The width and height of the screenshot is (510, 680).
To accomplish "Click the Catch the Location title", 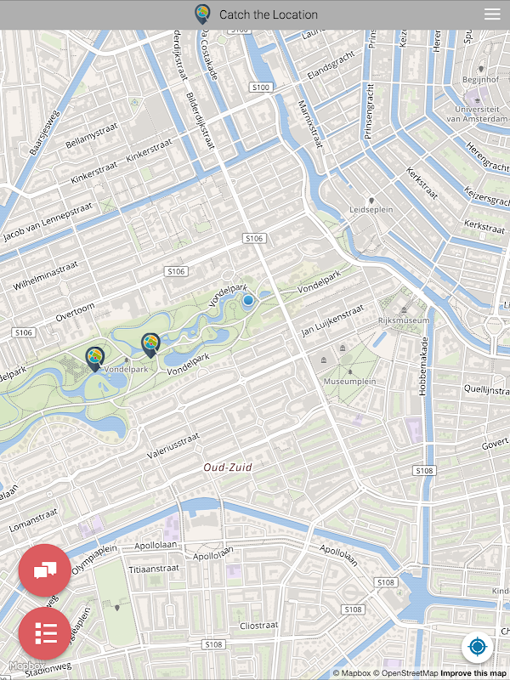I will [x=269, y=14].
